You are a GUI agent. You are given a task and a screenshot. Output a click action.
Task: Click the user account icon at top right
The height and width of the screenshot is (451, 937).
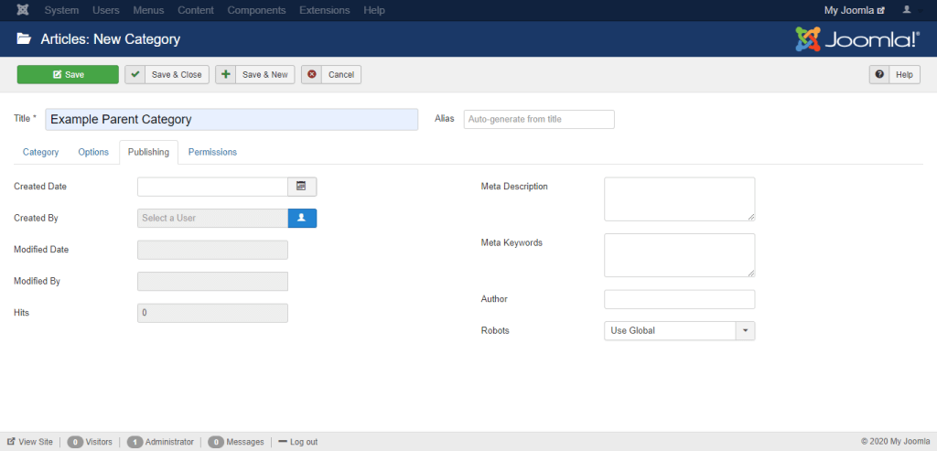click(907, 9)
